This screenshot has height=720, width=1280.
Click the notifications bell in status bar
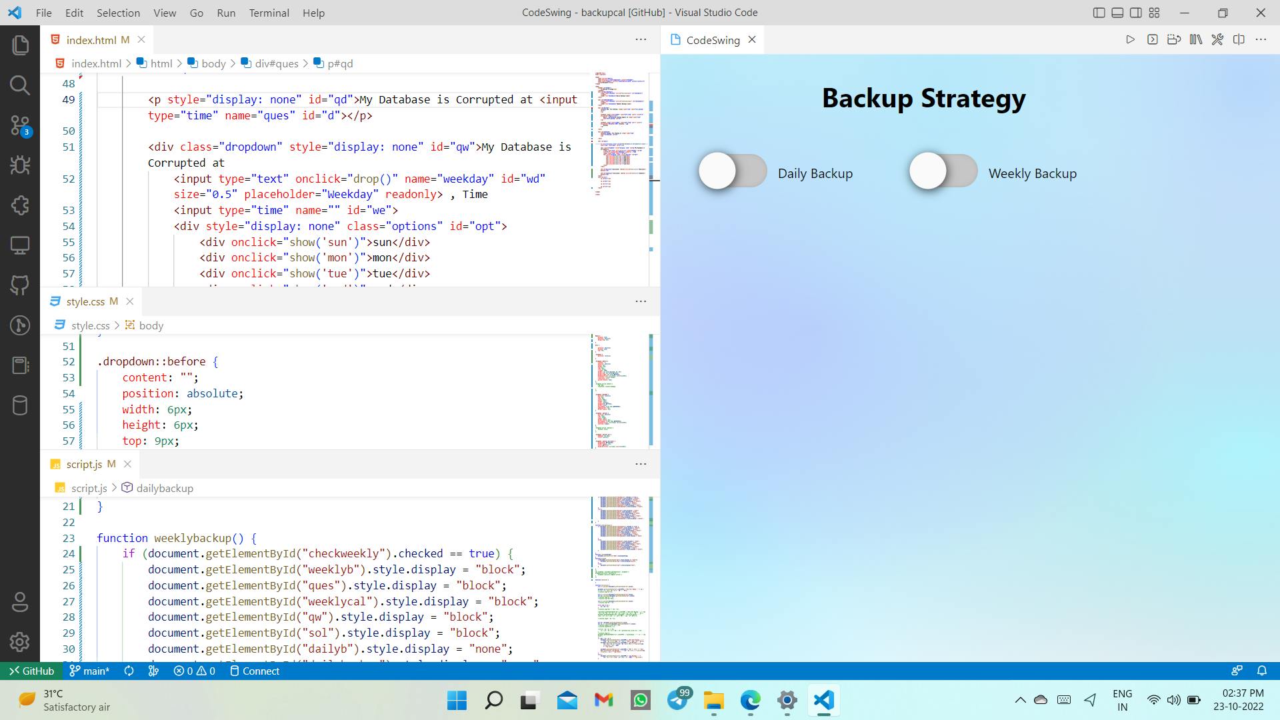[x=1262, y=671]
